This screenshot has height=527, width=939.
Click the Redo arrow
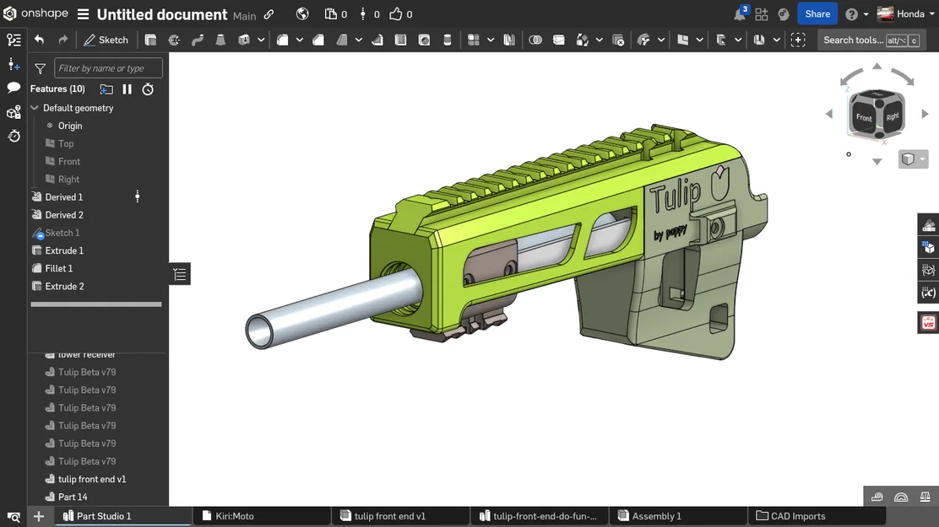click(x=62, y=40)
